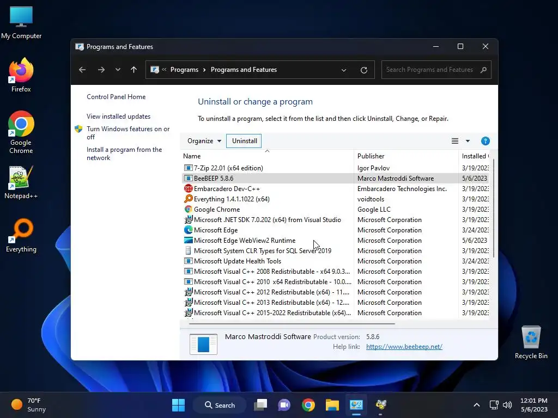Select Microsoft Visual C++ 2015-2022 Redistributable
The width and height of the screenshot is (558, 418).
click(336, 312)
